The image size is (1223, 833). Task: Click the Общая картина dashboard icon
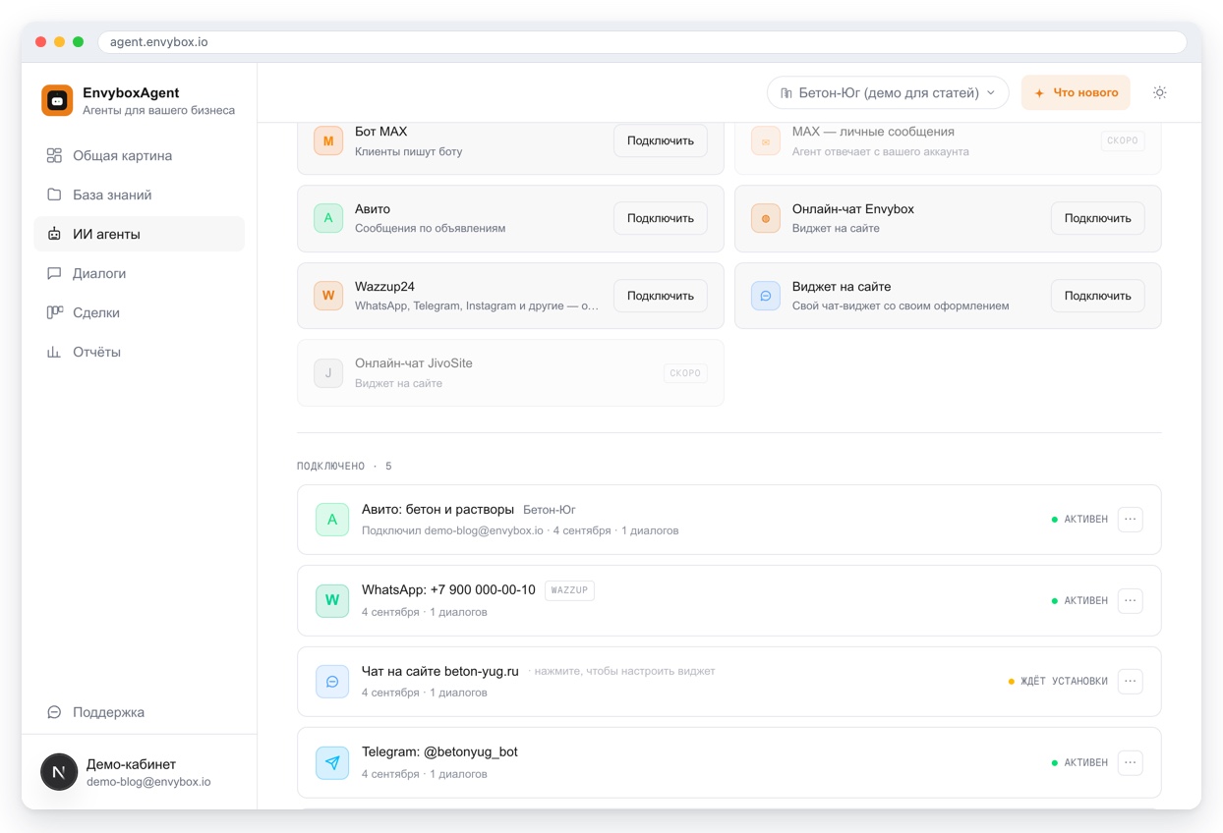coord(54,155)
